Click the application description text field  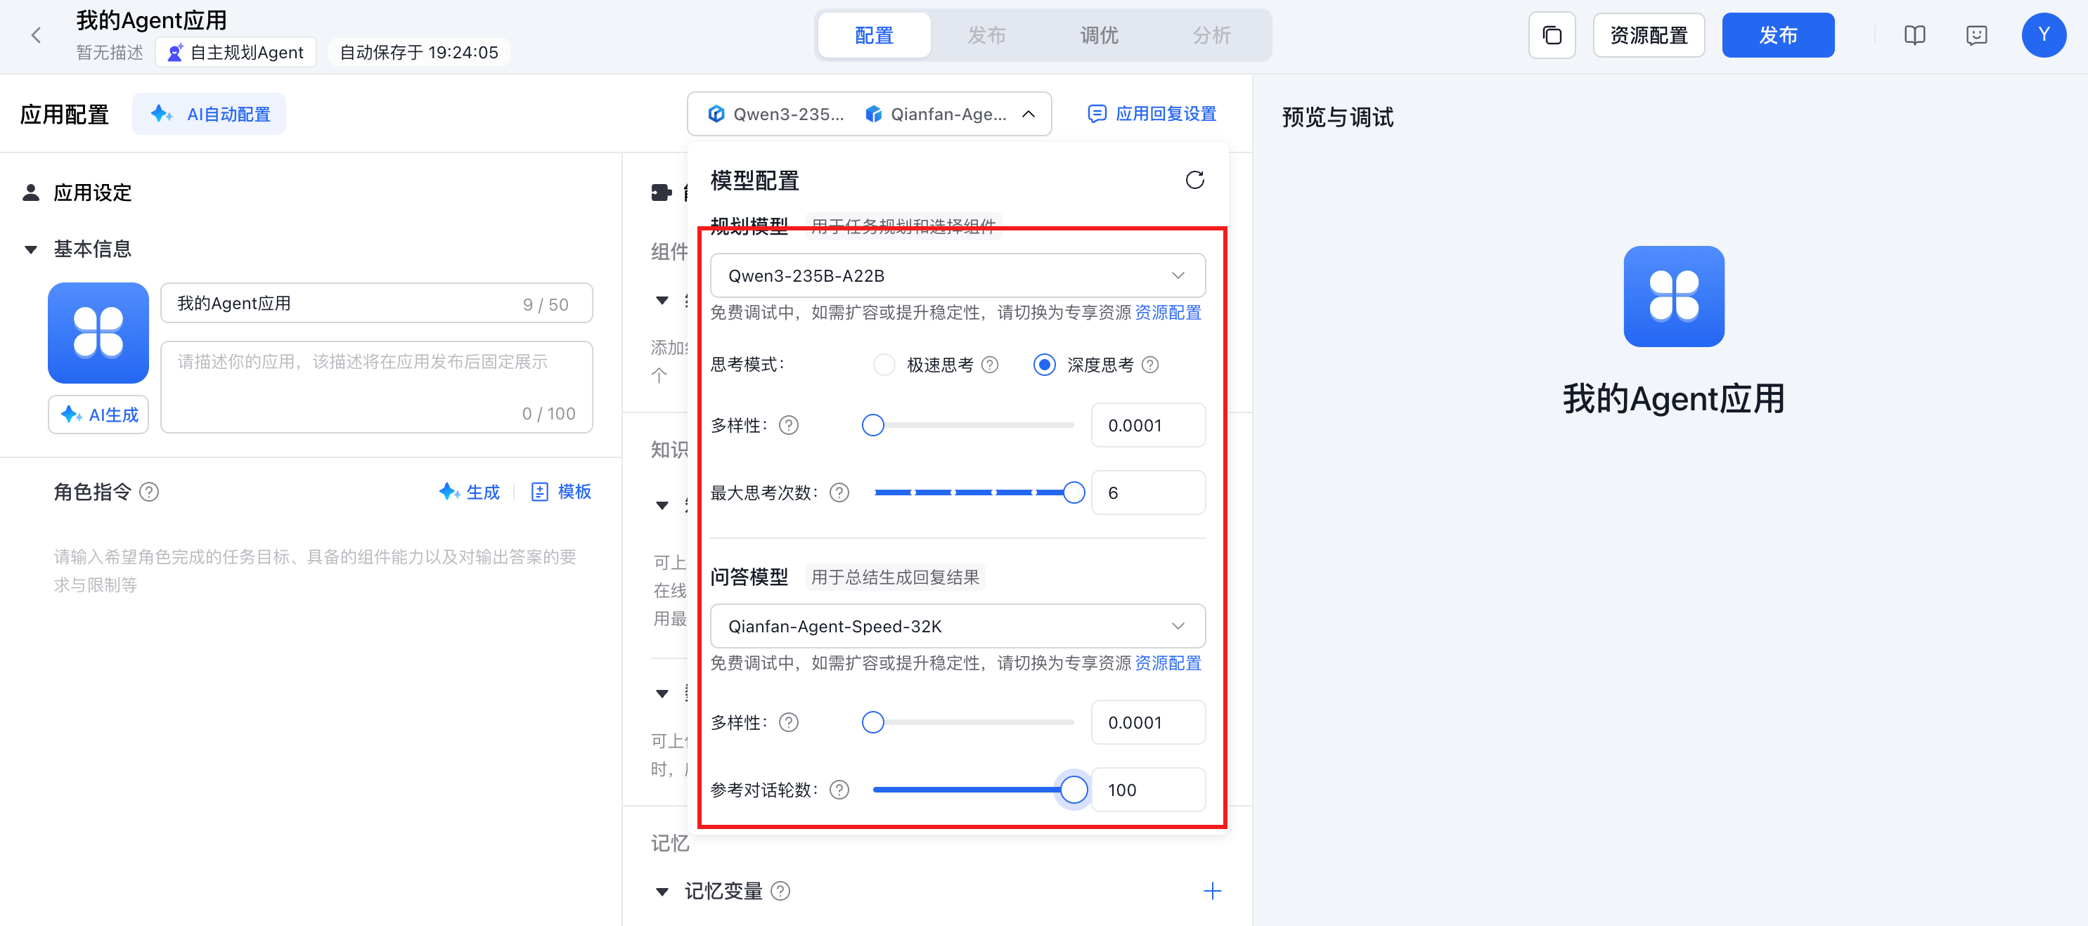pyautogui.click(x=376, y=386)
